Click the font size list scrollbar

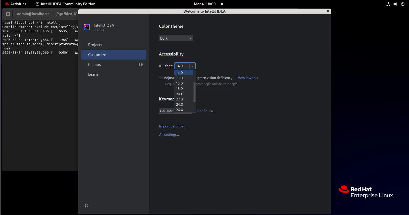pos(195,92)
